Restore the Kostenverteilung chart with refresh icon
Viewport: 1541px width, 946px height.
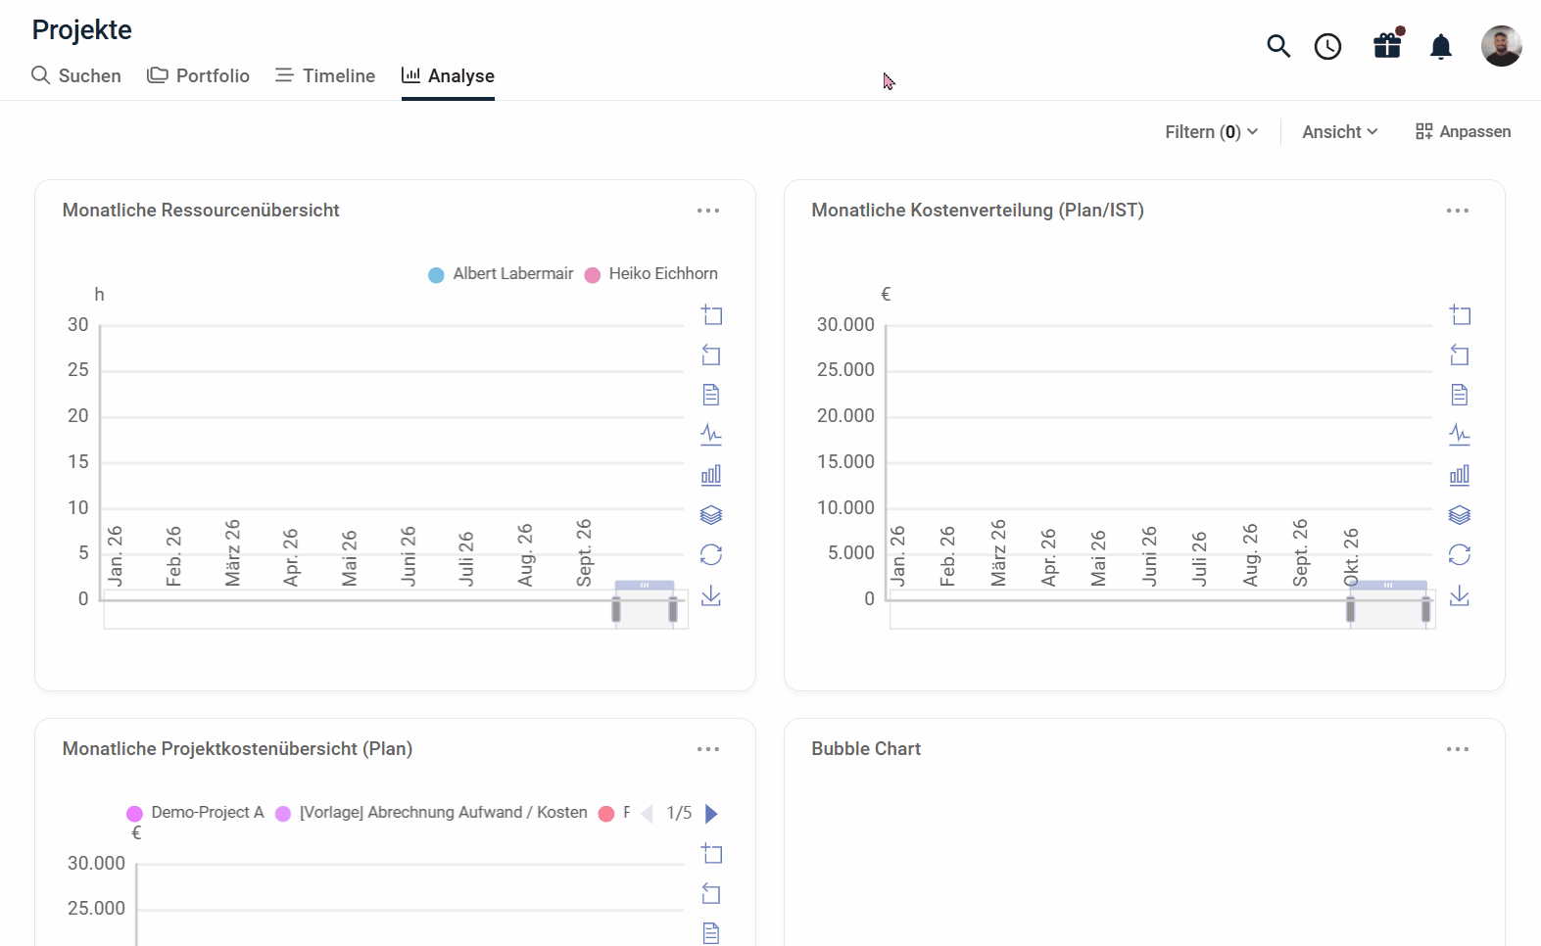click(x=1460, y=555)
